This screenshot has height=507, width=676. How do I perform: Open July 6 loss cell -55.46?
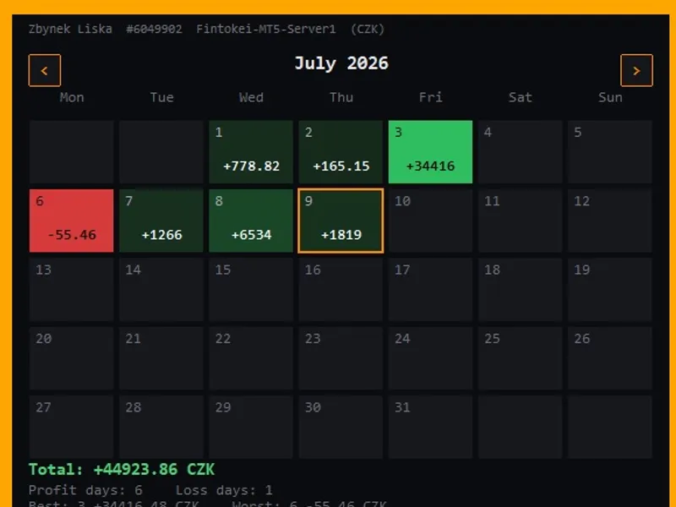[x=72, y=221]
